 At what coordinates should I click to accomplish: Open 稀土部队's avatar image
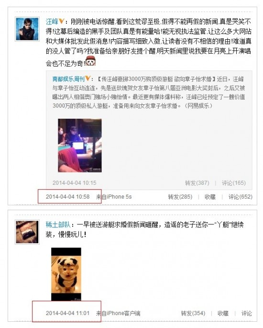[27, 232]
